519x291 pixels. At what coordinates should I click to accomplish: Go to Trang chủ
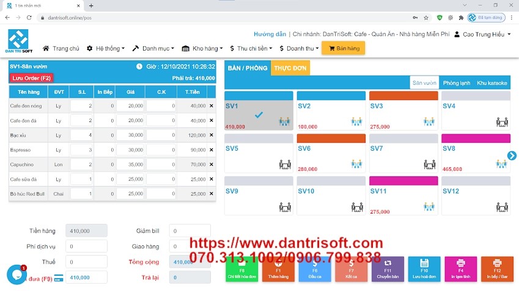(61, 49)
